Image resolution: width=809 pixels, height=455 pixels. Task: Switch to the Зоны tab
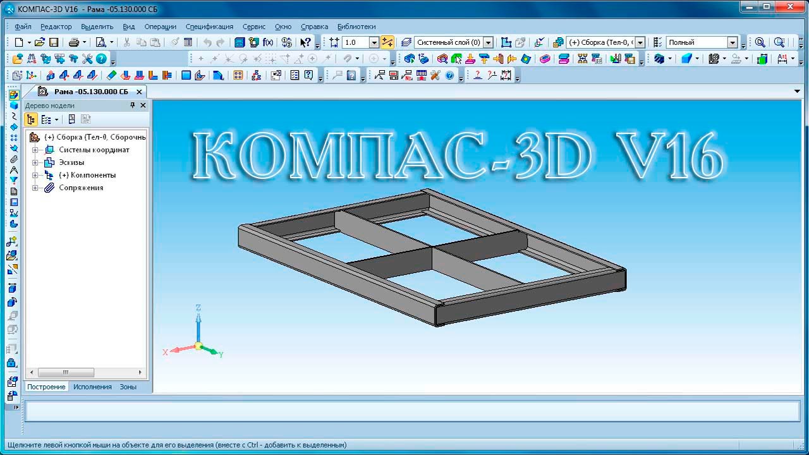[x=128, y=387]
